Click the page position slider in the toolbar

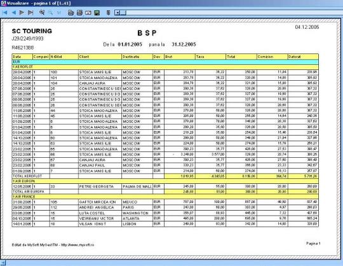[x=120, y=13]
